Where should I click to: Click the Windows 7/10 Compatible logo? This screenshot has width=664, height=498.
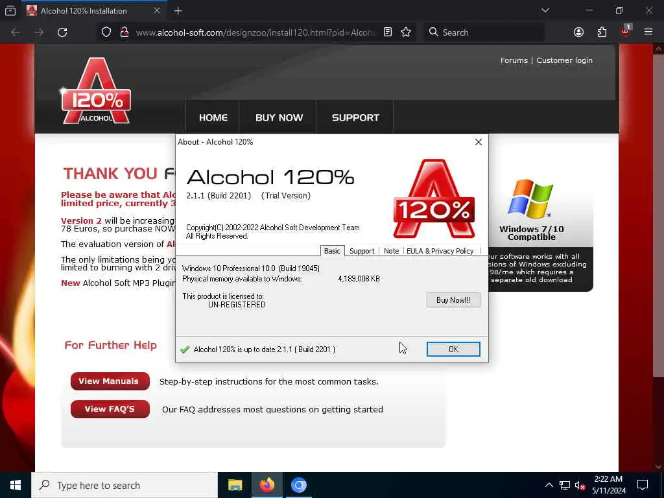(531, 198)
